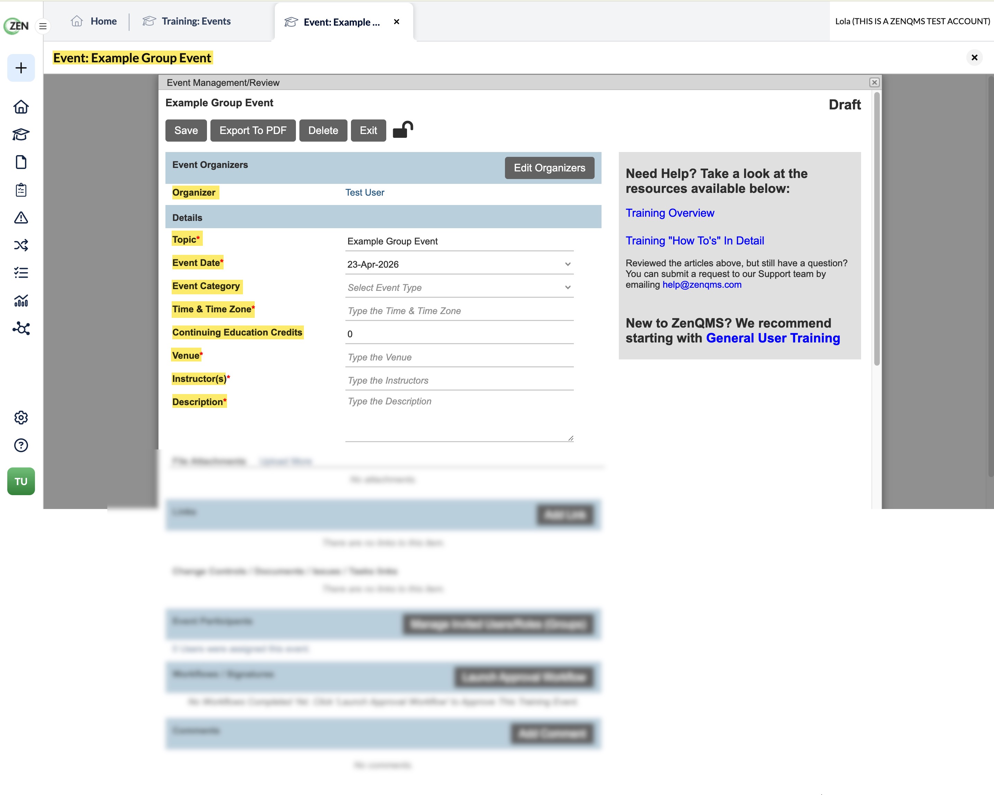Click the Instructors input field

459,381
